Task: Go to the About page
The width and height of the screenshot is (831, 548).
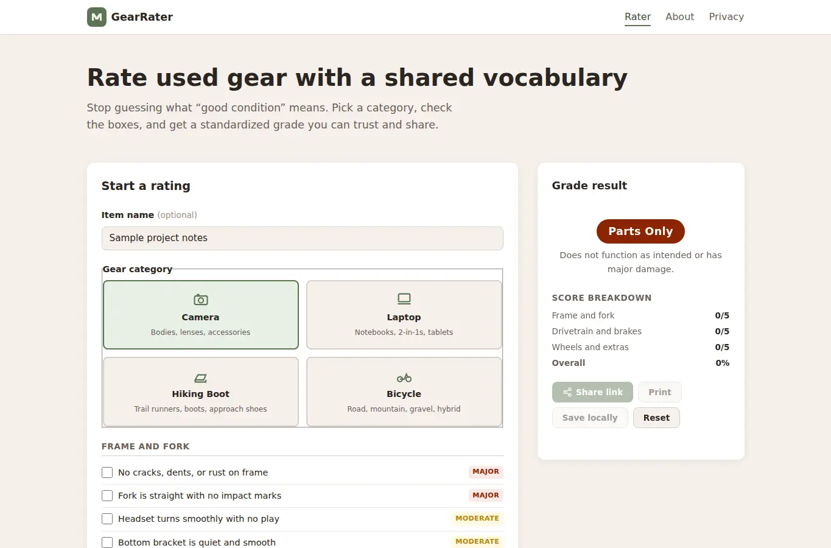Action: (679, 17)
